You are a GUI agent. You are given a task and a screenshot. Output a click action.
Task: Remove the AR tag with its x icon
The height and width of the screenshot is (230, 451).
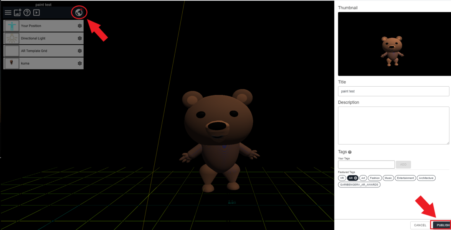(x=356, y=178)
